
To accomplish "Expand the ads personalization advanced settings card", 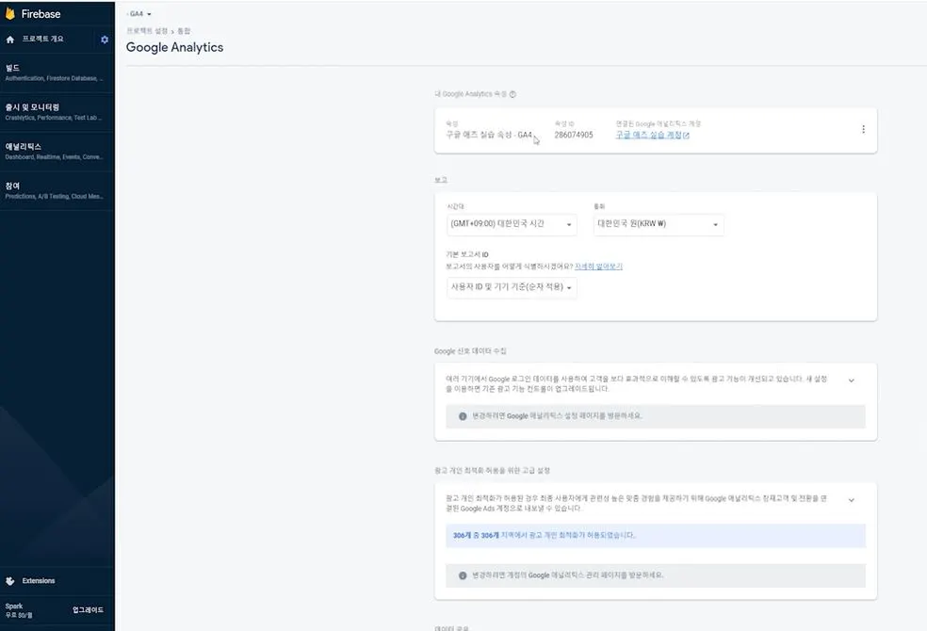I will click(852, 500).
